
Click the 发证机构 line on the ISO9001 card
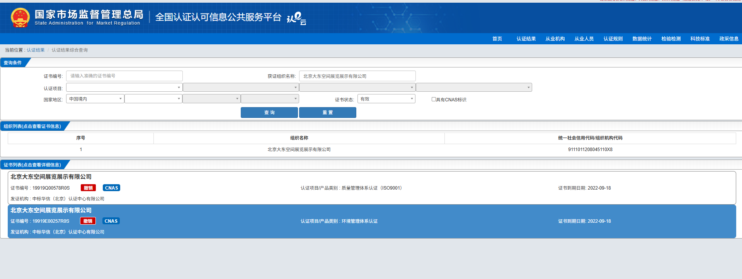(57, 199)
